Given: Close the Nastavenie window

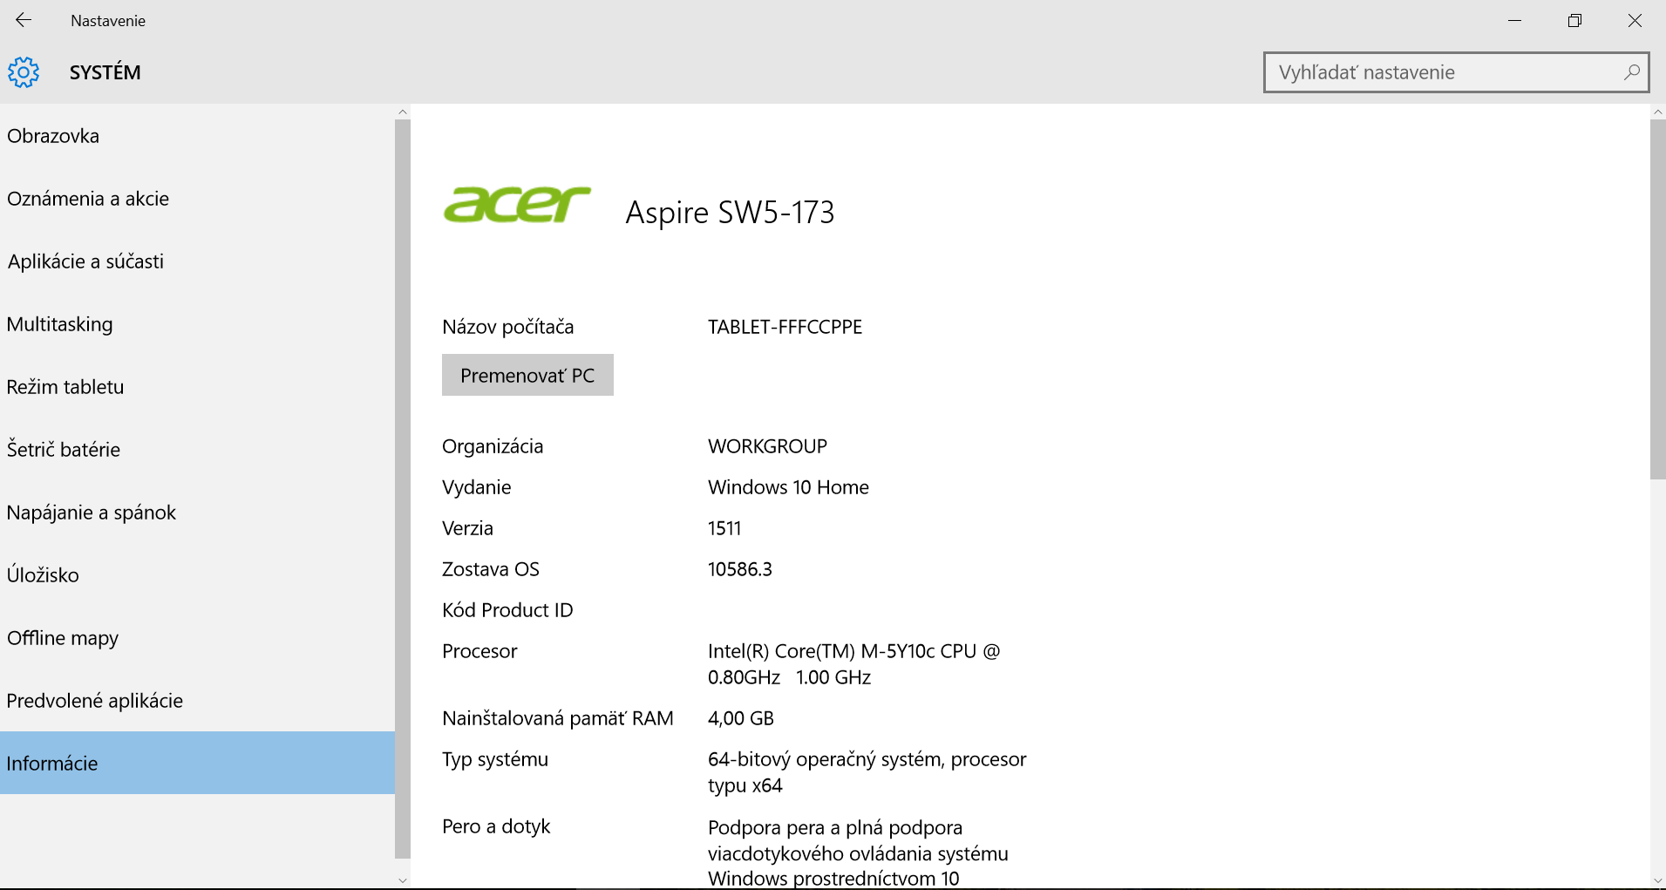Looking at the screenshot, I should click(1635, 20).
